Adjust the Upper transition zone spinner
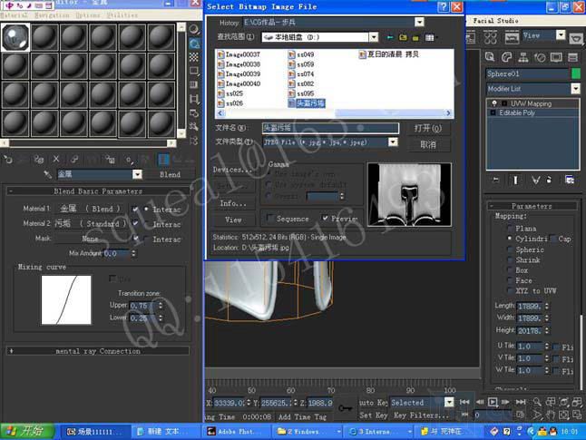 pyautogui.click(x=161, y=306)
